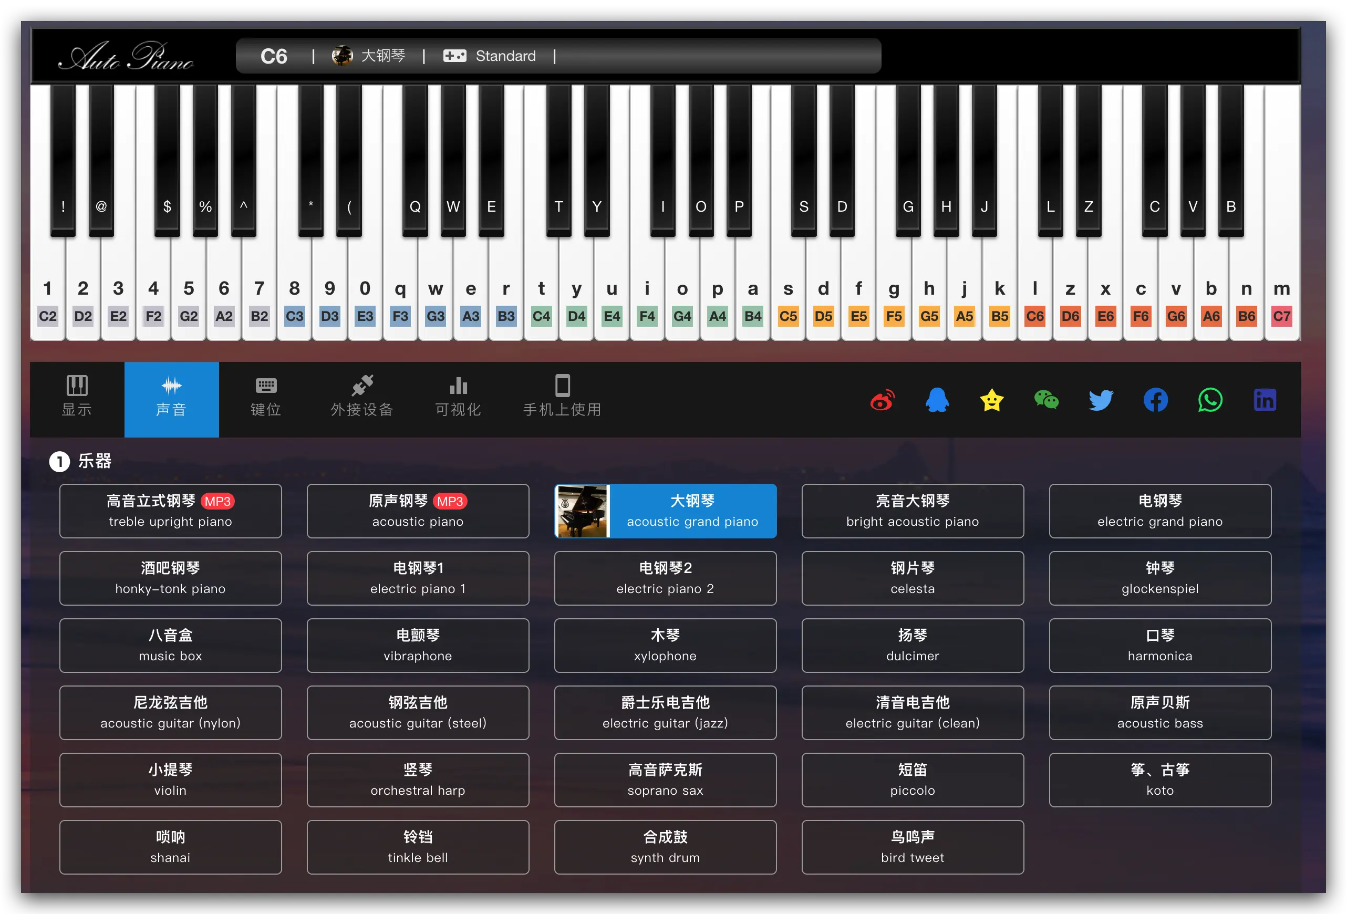Select the xylophone instrument
Screen dimensions: 1347x914
click(x=666, y=645)
